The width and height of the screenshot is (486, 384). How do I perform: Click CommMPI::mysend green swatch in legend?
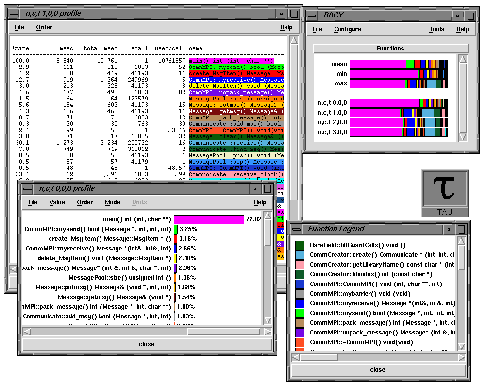coord(300,313)
